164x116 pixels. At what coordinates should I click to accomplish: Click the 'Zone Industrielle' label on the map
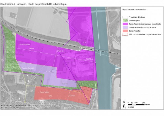(25, 44)
